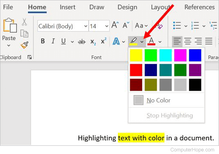Open the font size 14 dropdown
The image size is (219, 154).
pyautogui.click(x=106, y=26)
